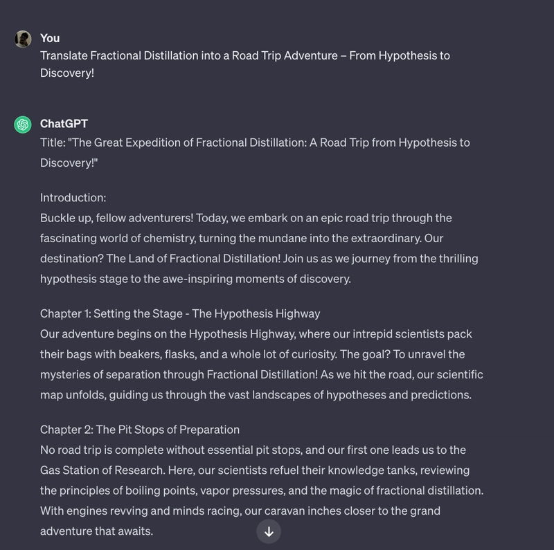Viewport: 554px width, 550px height.
Task: Click the line starting "the principles of boiling points"
Action: point(262,491)
